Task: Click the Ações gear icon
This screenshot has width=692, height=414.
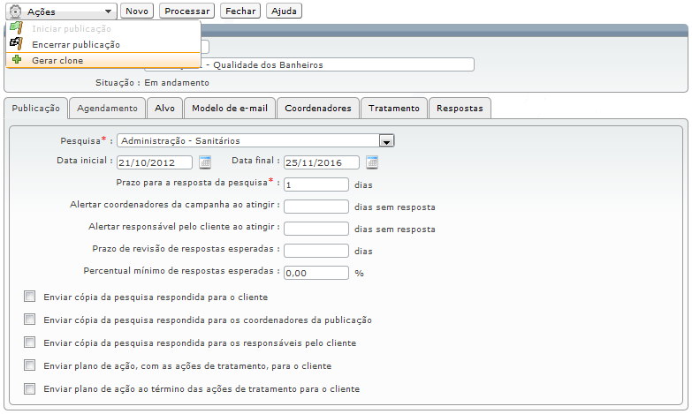Action: click(x=15, y=11)
